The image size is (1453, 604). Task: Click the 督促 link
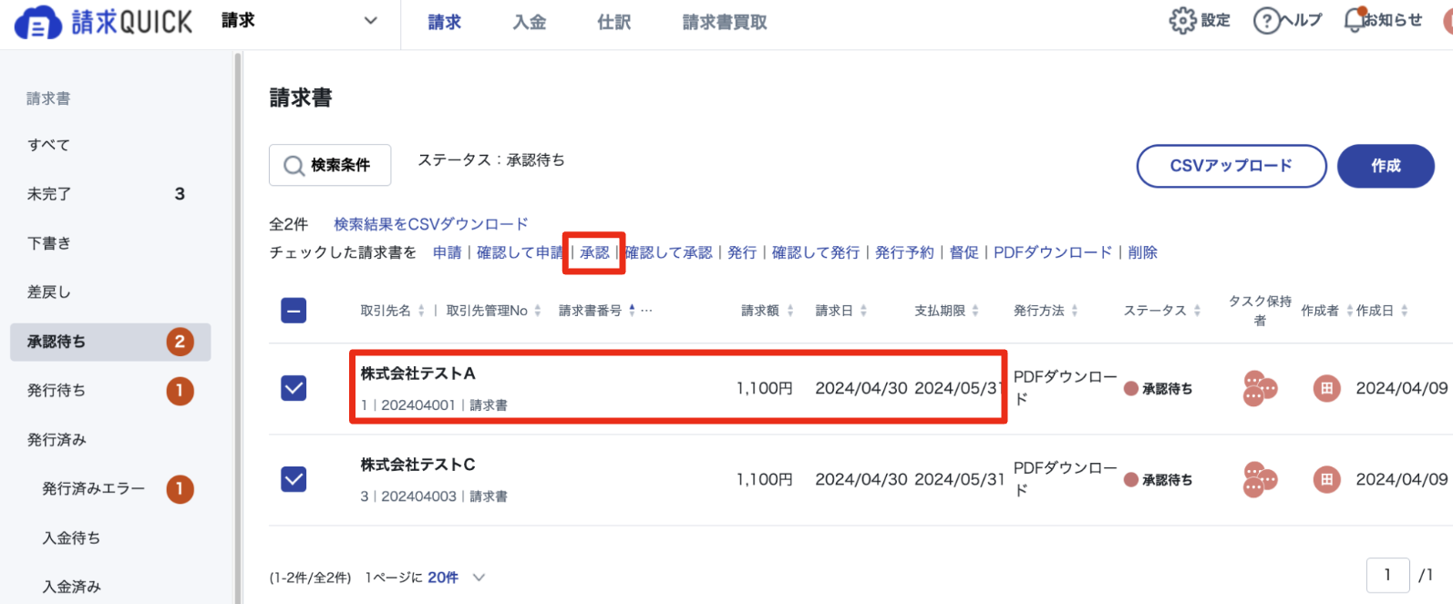click(x=964, y=252)
